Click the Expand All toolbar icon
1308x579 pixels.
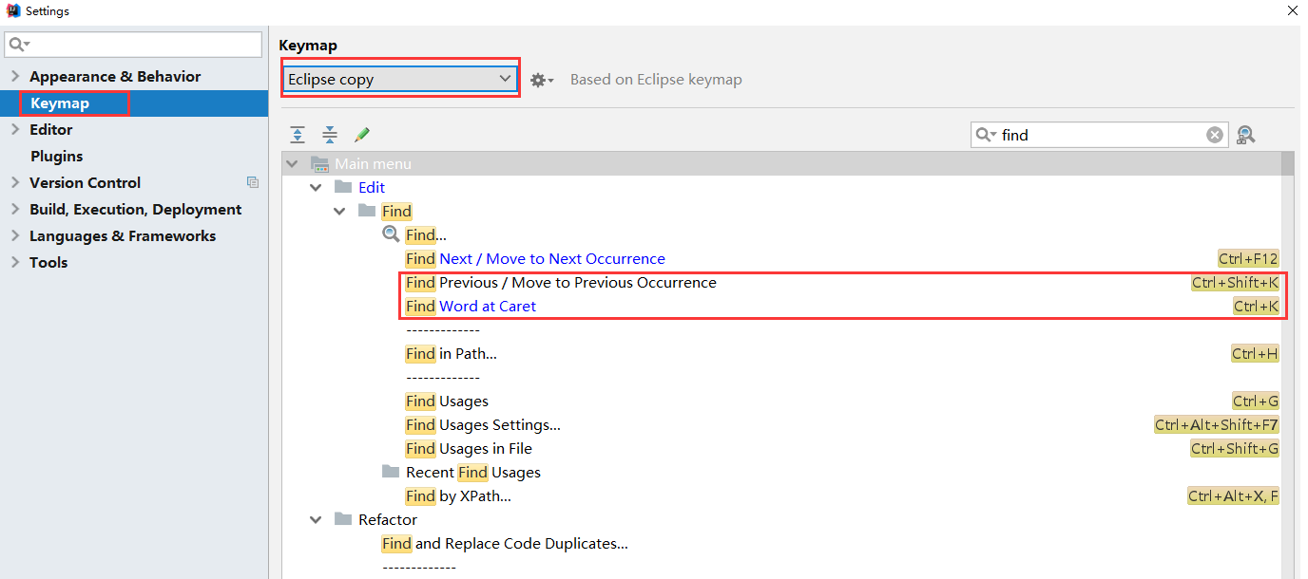[298, 135]
